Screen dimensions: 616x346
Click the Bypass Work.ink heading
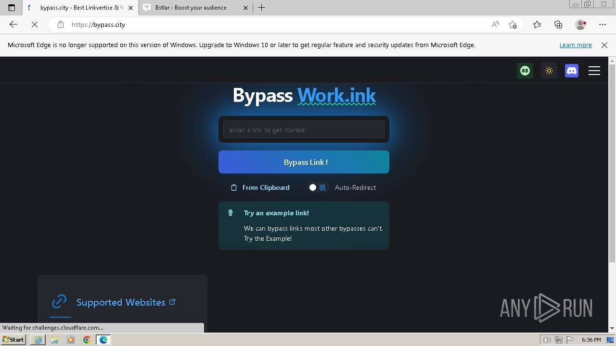tap(304, 96)
